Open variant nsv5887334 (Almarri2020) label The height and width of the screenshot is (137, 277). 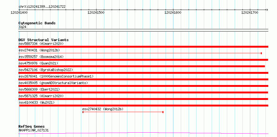pyautogui.click(x=41, y=44)
